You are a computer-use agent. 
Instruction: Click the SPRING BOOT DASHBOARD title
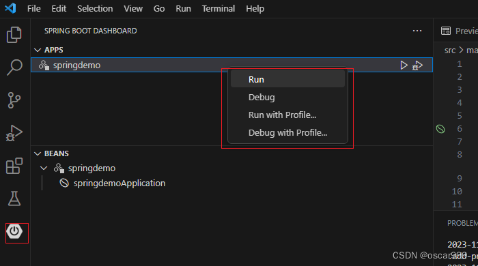(x=91, y=31)
